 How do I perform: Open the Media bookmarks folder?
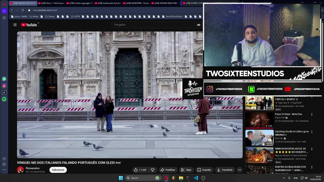click(x=34, y=16)
